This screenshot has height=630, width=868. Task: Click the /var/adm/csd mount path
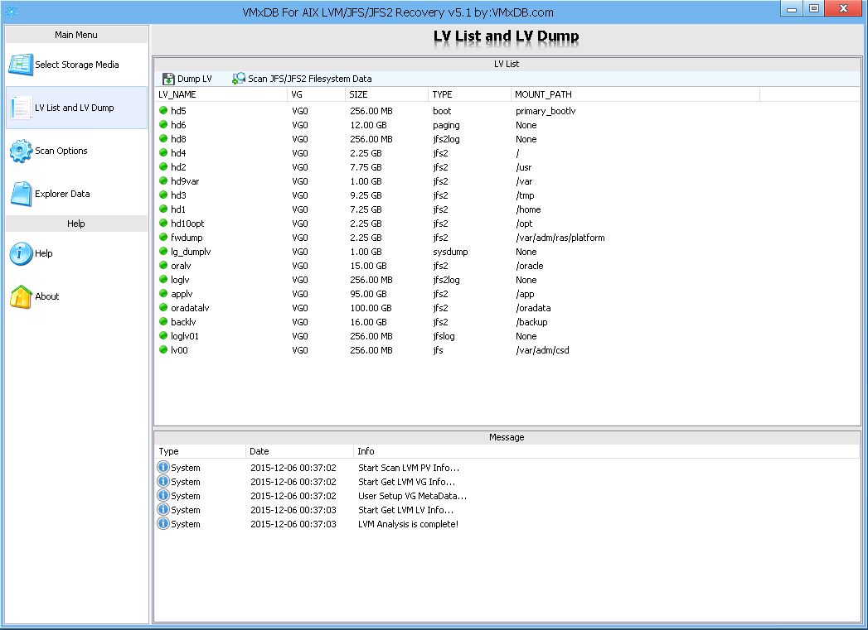click(x=542, y=350)
